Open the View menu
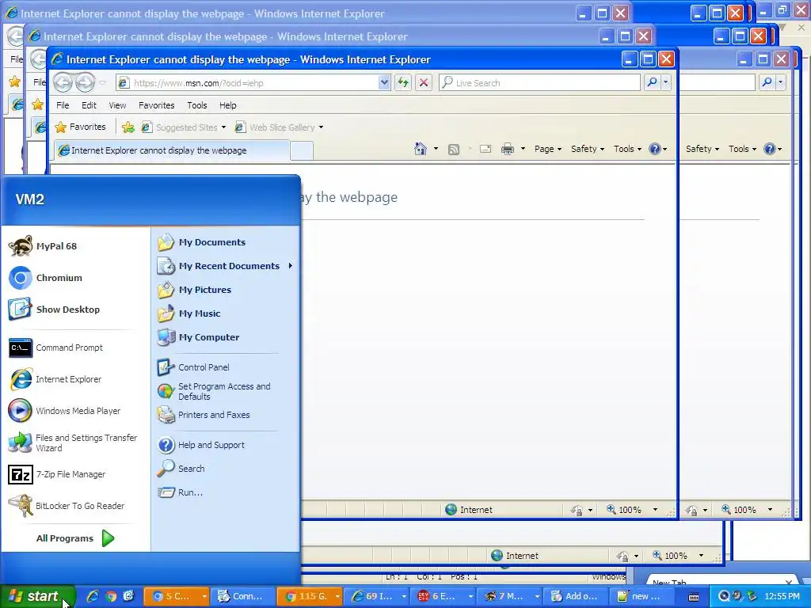Viewport: 811px width, 608px height. coord(117,105)
